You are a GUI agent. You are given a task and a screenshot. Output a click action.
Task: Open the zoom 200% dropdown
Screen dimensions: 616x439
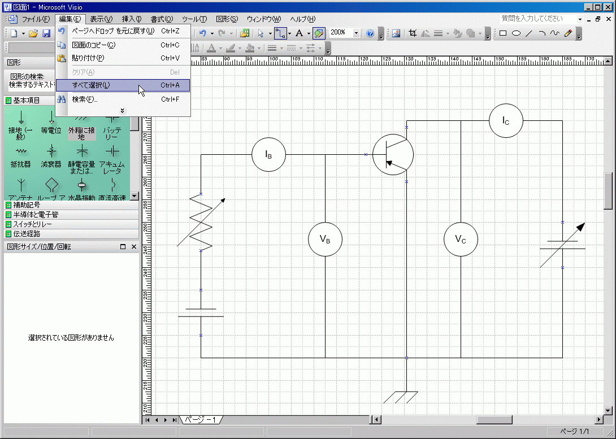pyautogui.click(x=356, y=33)
